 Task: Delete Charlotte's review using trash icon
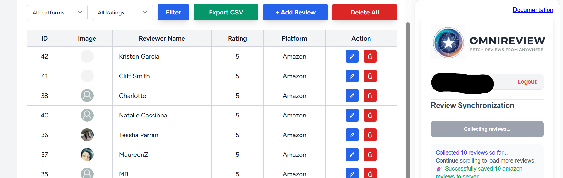click(x=370, y=96)
